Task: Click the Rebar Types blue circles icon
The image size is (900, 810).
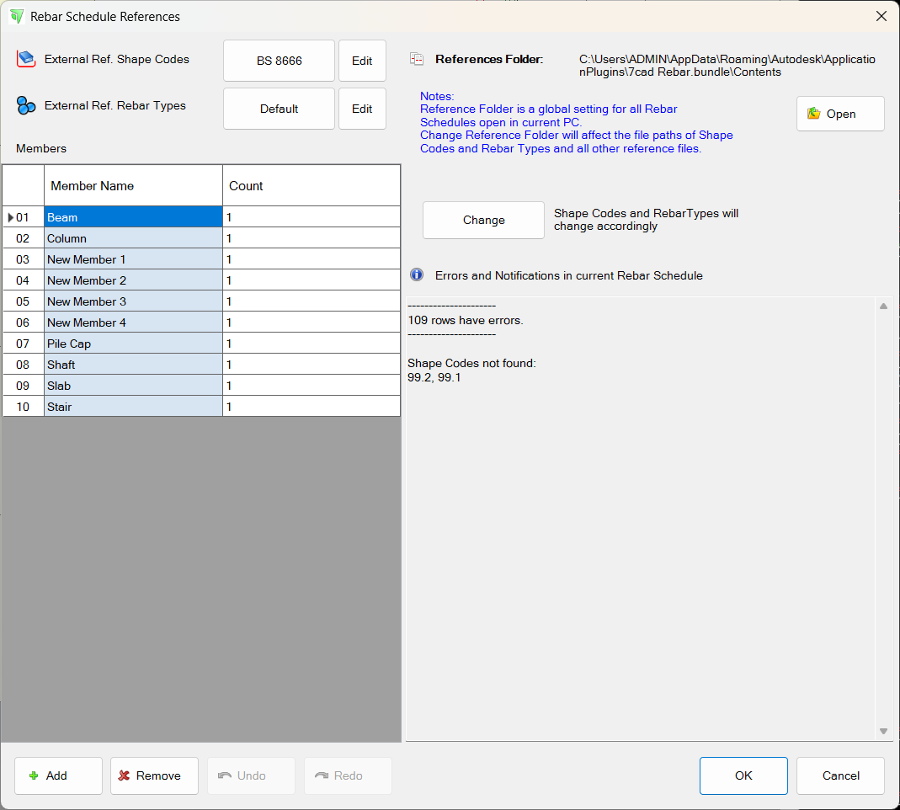Action: pos(26,106)
